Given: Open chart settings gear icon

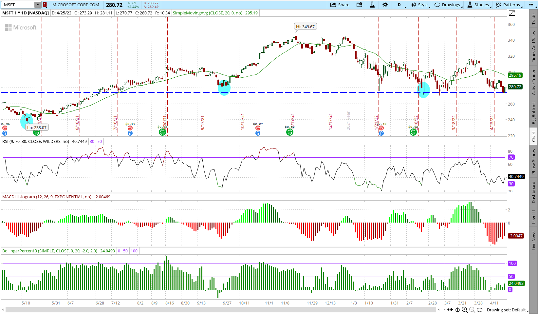Looking at the screenshot, I should pyautogui.click(x=385, y=5).
